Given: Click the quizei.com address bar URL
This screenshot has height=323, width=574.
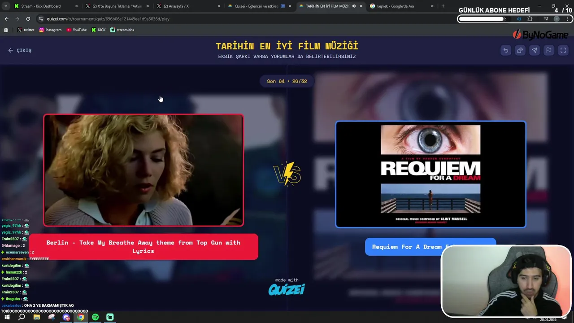Looking at the screenshot, I should (x=108, y=19).
